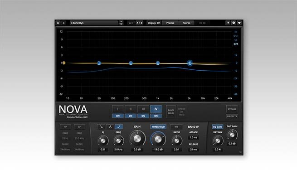Click the RATIO knob

(x=176, y=141)
